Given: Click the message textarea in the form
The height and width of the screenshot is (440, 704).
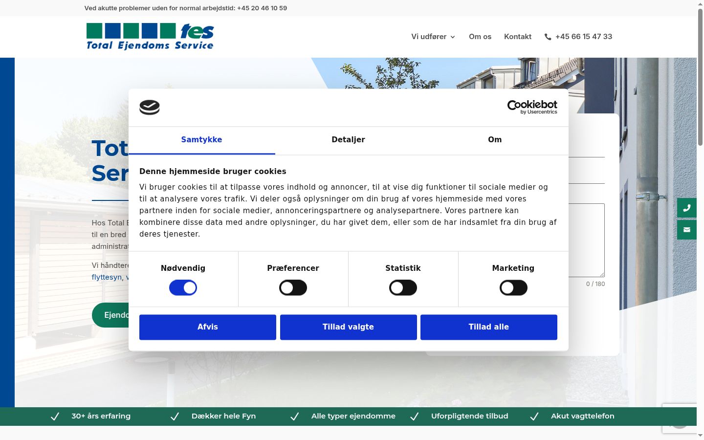Looking at the screenshot, I should point(587,240).
